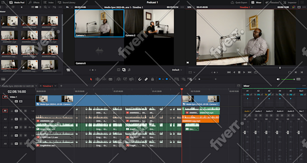Open the Media Pool panel
The width and height of the screenshot is (307, 163).
[17, 3]
